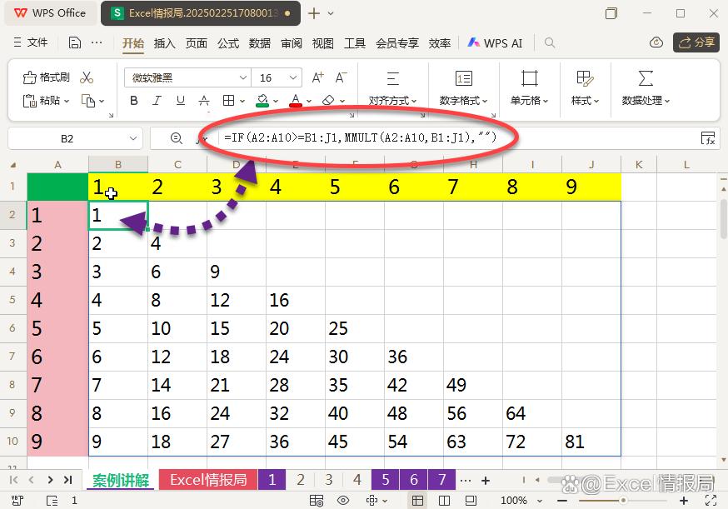Click the 分享 share button

point(696,42)
